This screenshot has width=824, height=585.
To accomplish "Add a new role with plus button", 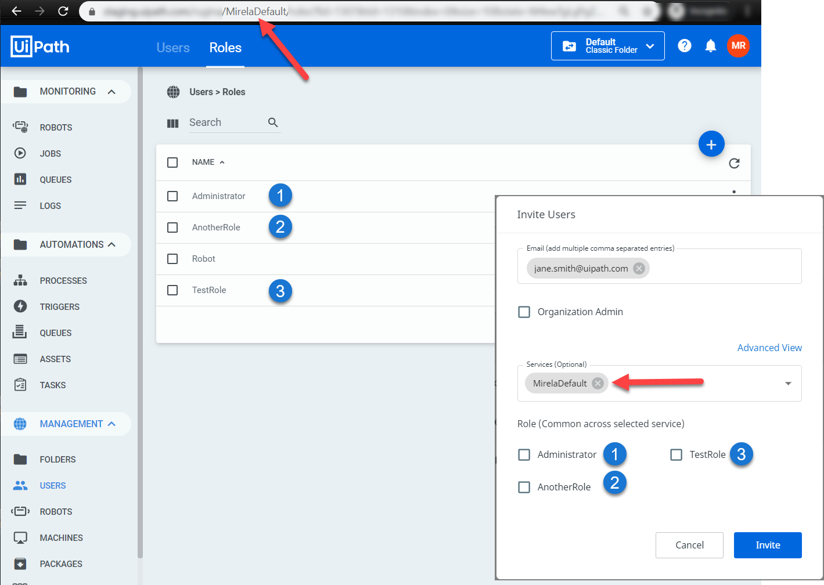I will (x=711, y=144).
